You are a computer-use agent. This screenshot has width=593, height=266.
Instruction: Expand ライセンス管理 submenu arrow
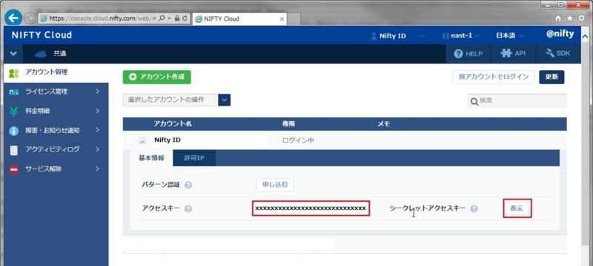(x=97, y=91)
